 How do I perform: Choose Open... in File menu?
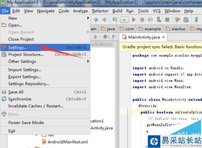[45, 25]
